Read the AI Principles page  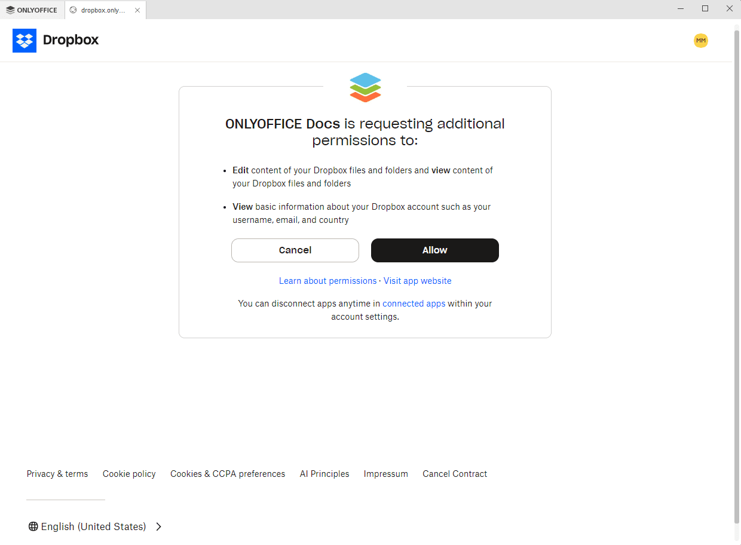(324, 473)
